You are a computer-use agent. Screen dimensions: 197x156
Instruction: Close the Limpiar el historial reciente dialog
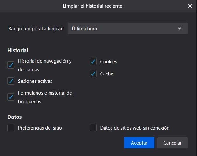pos(190,6)
